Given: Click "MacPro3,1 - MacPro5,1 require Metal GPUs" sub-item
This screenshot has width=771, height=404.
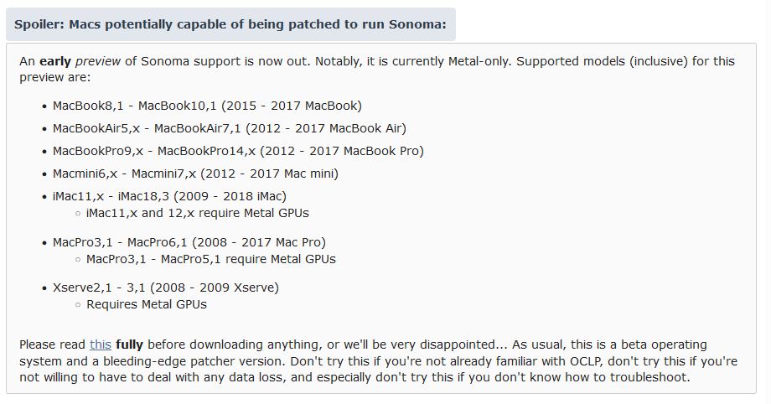Looking at the screenshot, I should point(210,259).
